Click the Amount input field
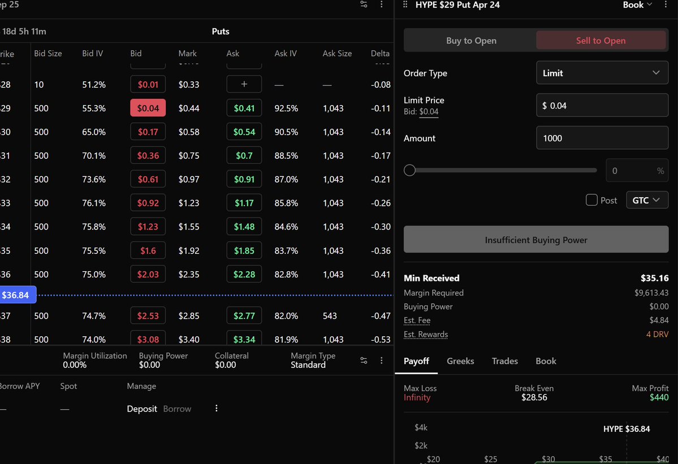Screen dimensions: 678x464 [602, 138]
